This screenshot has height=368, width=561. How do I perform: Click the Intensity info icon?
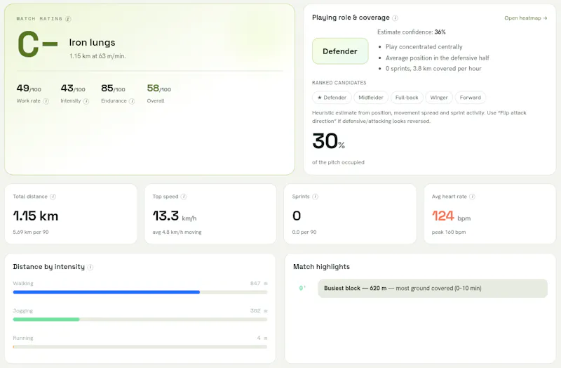86,101
